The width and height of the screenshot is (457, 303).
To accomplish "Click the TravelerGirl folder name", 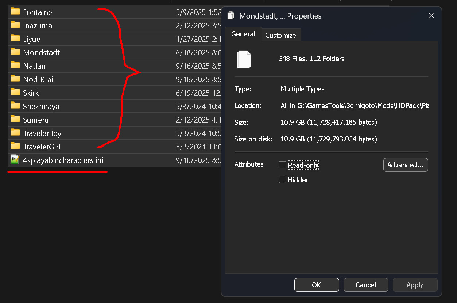I will tap(42, 147).
